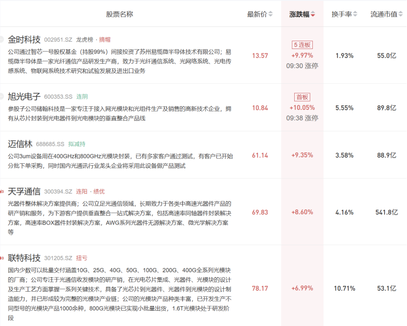The height and width of the screenshot is (326, 407).
Task: Sort by 最新价 using its sort arrows
Action: (x=271, y=14)
